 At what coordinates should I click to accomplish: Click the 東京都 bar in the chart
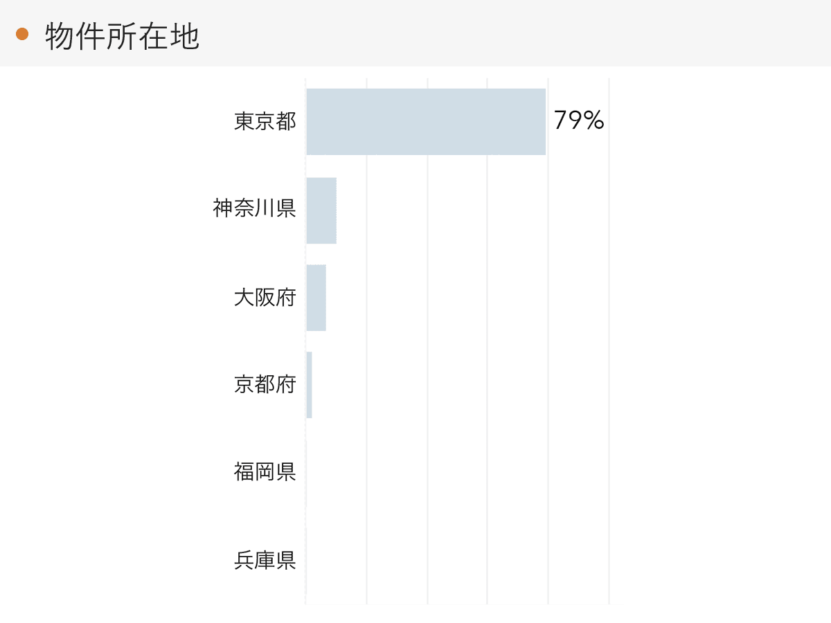click(425, 122)
